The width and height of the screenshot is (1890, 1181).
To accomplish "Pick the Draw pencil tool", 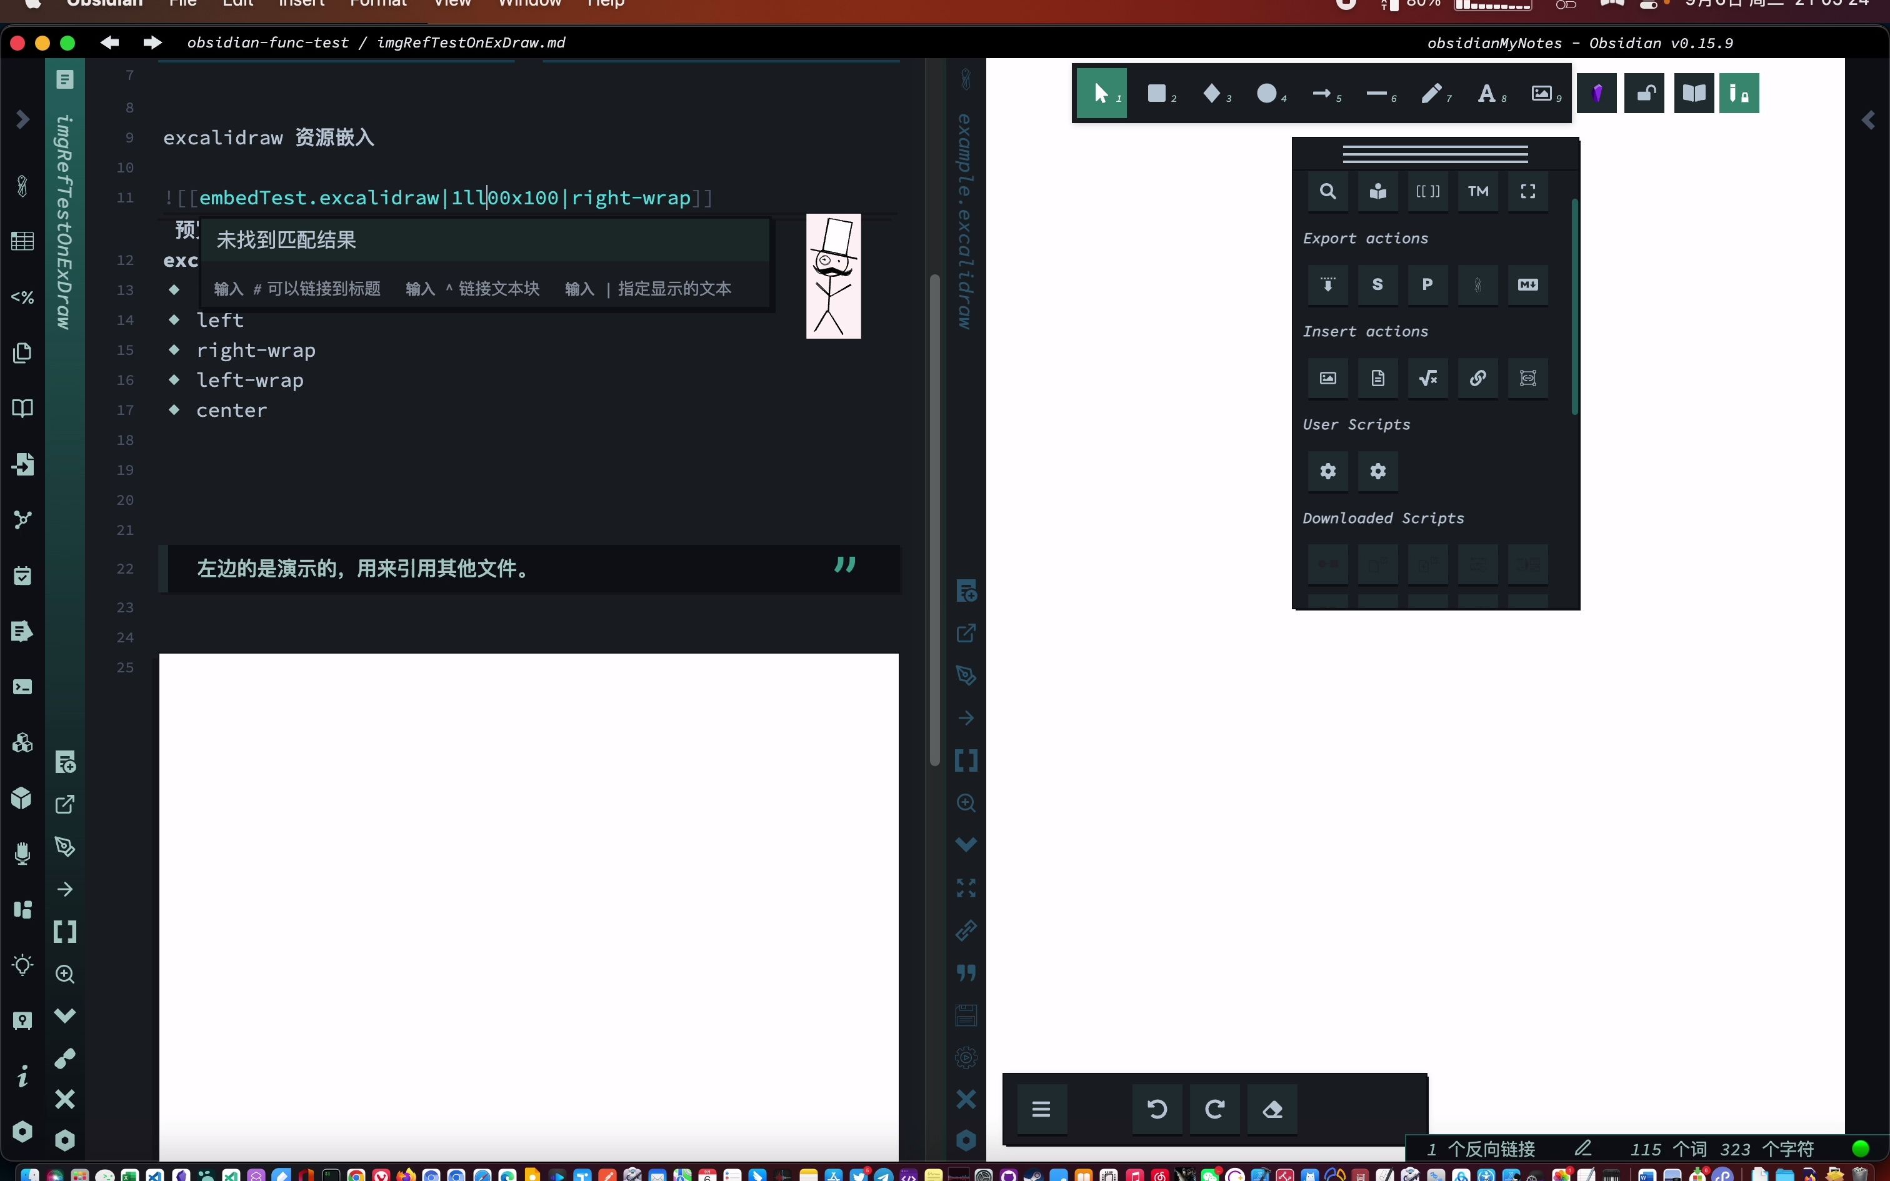I will point(1431,94).
